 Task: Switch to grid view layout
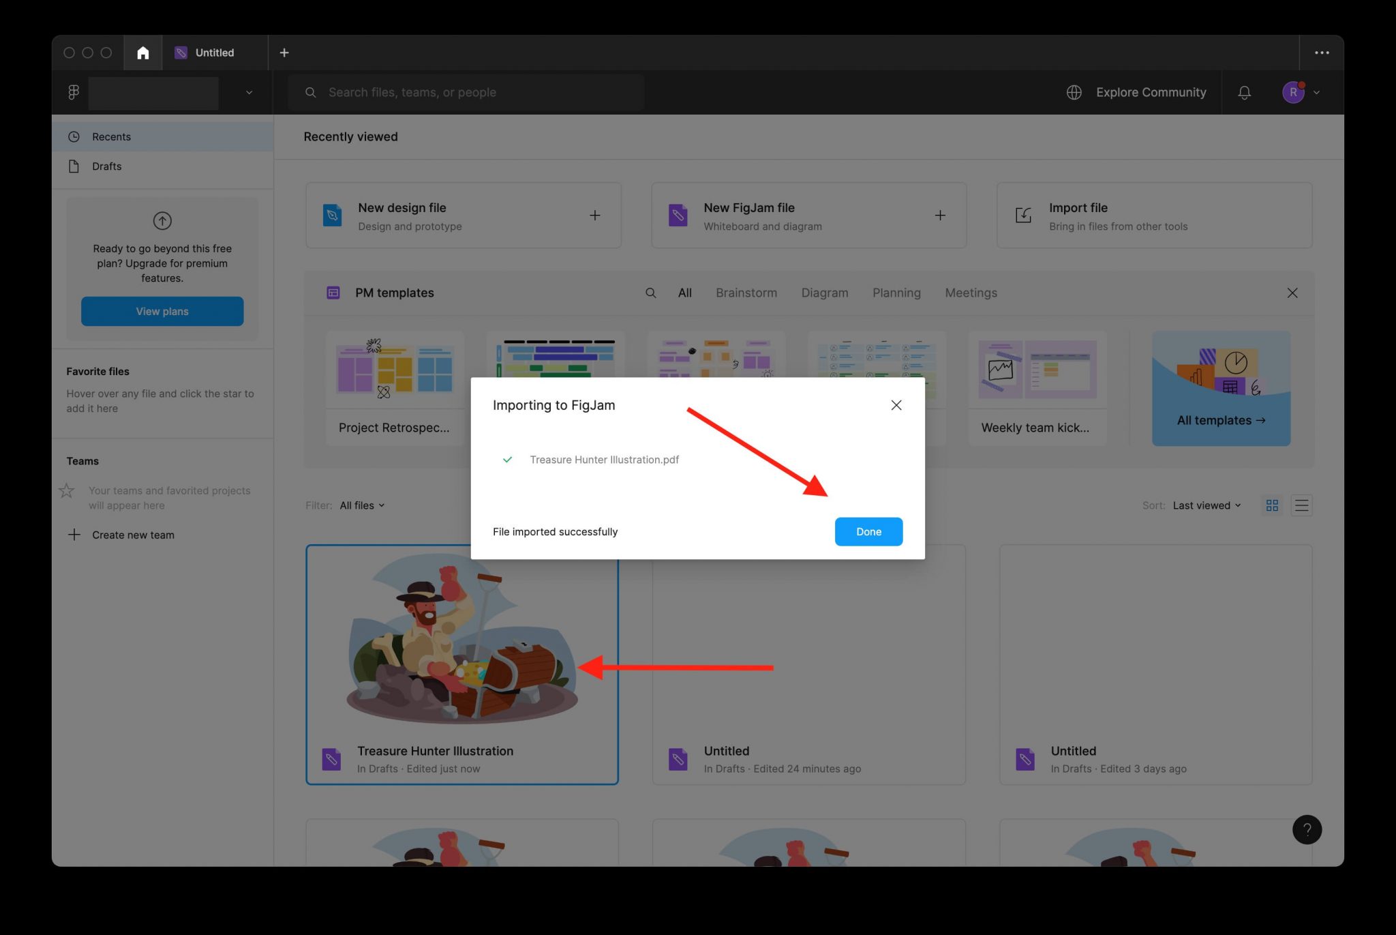[1271, 505]
